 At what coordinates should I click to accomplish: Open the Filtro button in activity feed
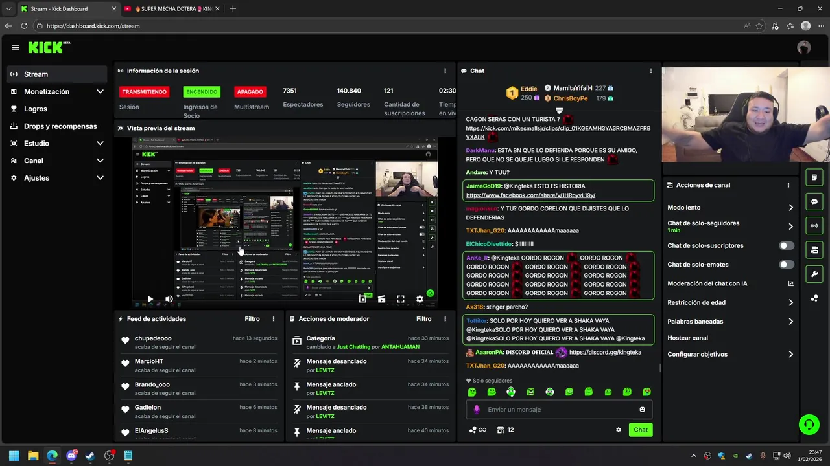(252, 319)
